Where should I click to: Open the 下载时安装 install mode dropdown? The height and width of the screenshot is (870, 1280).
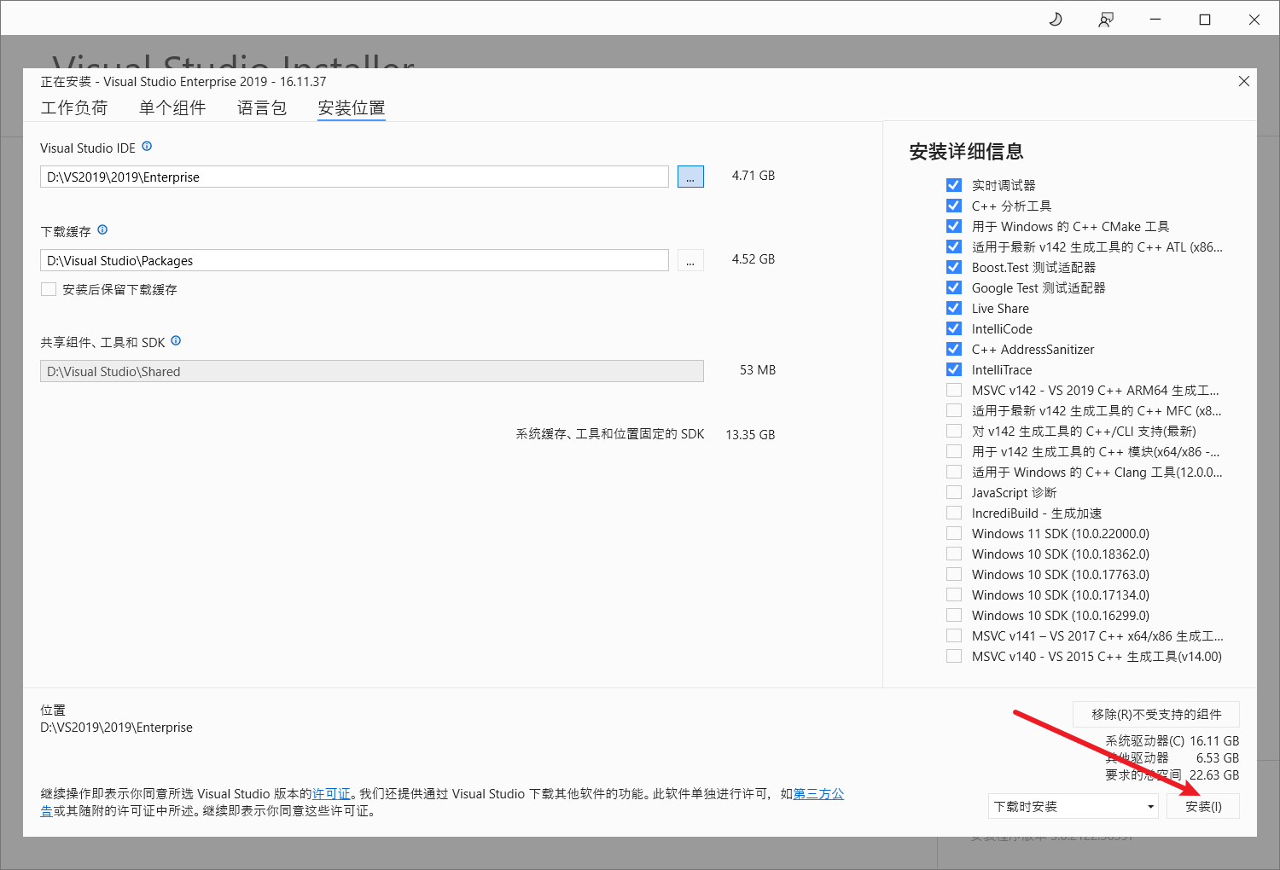click(x=1073, y=806)
